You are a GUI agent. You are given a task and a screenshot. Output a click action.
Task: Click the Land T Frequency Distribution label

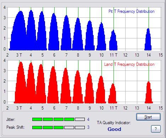point(129,64)
